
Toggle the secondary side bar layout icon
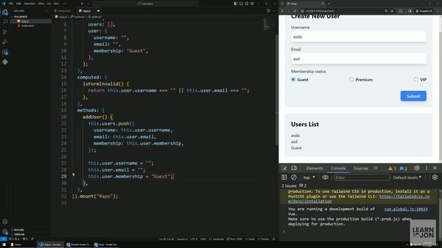247,3
